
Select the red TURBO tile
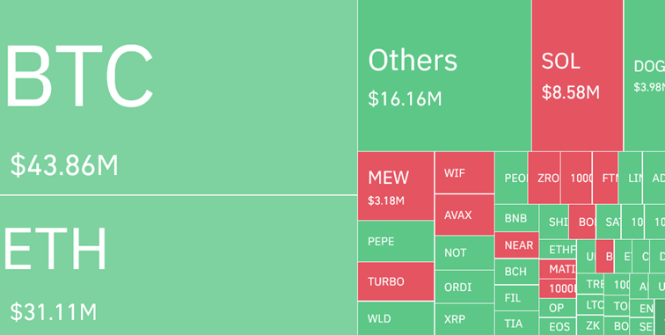coord(396,281)
